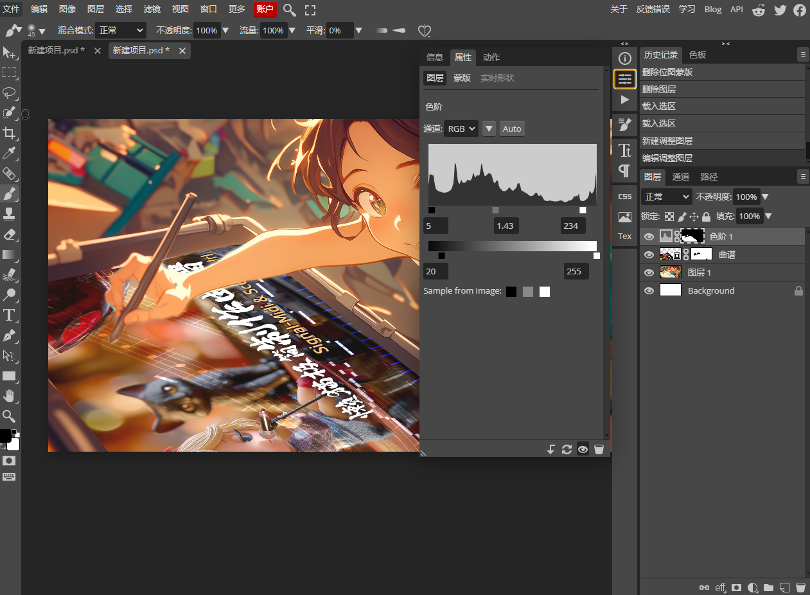The width and height of the screenshot is (810, 595).
Task: Open the Character panel icon
Action: (624, 150)
